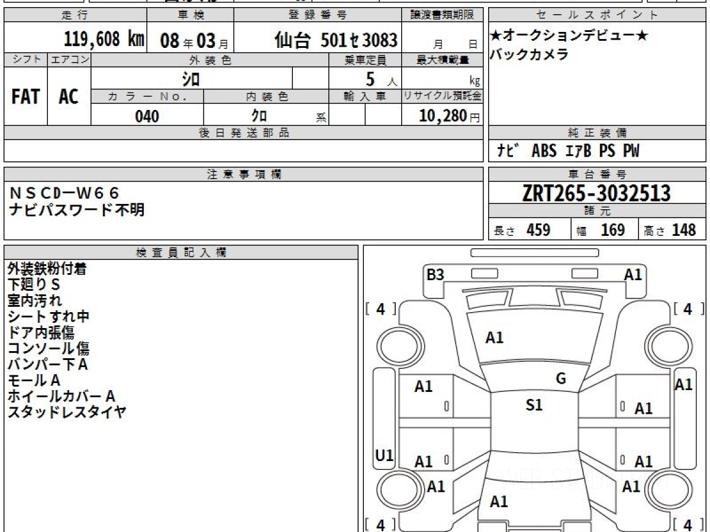Select inspector note モールA
The height and width of the screenshot is (532, 710).
34,381
